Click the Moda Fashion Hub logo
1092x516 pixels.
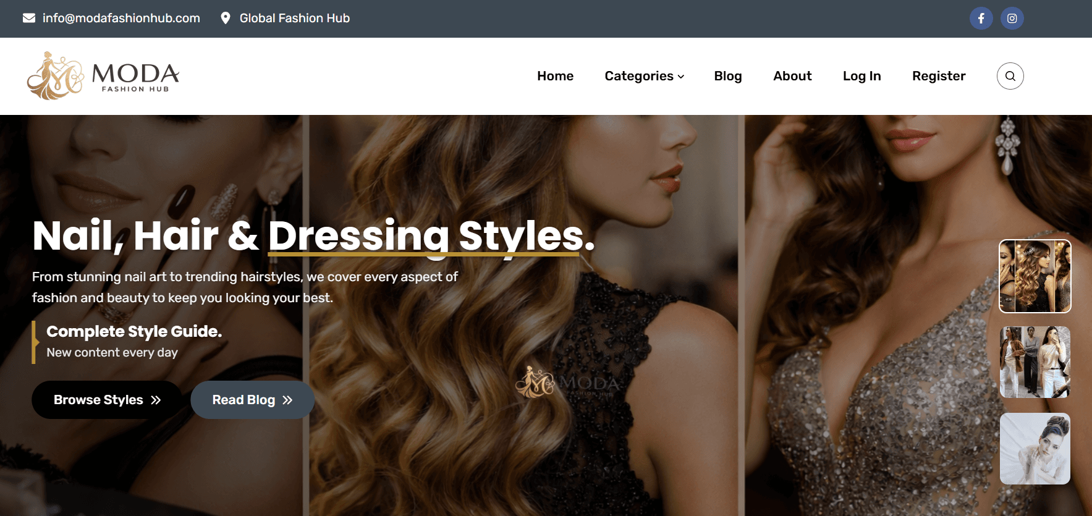(103, 76)
